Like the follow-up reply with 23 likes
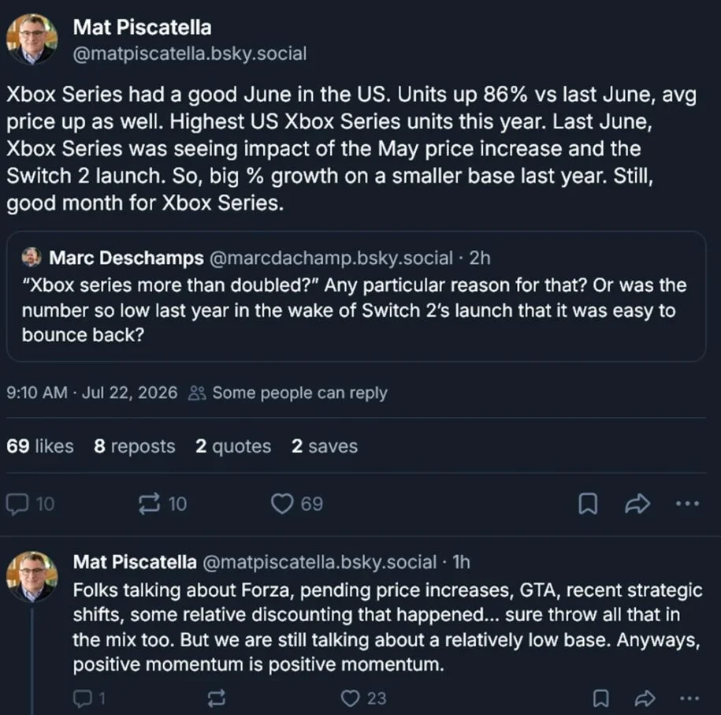Image resolution: width=721 pixels, height=715 pixels. tap(363, 698)
